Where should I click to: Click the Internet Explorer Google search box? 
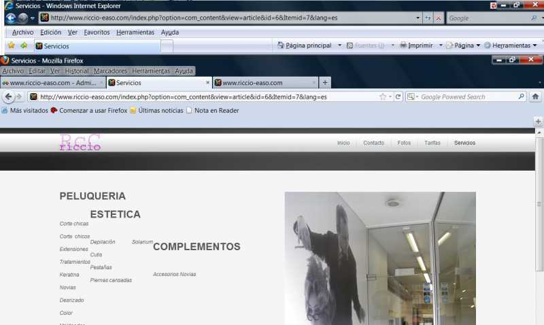[488, 18]
